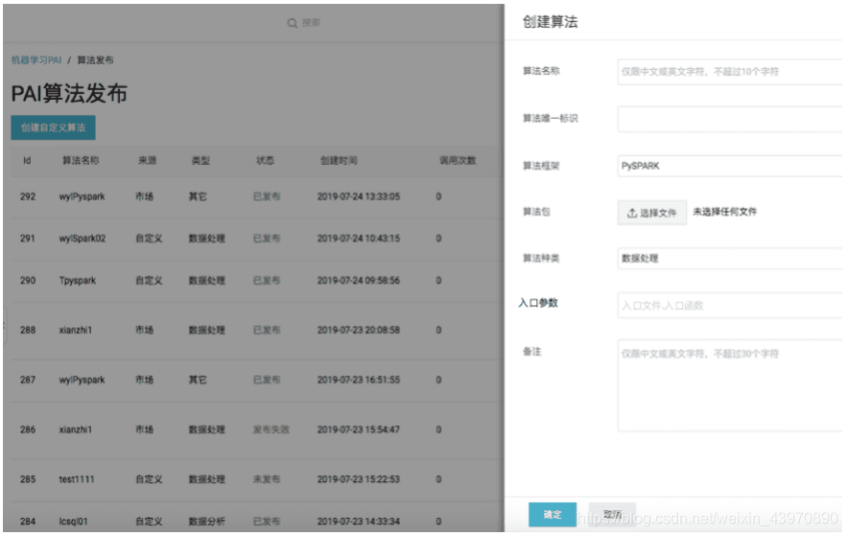Click the Id column header

27,161
